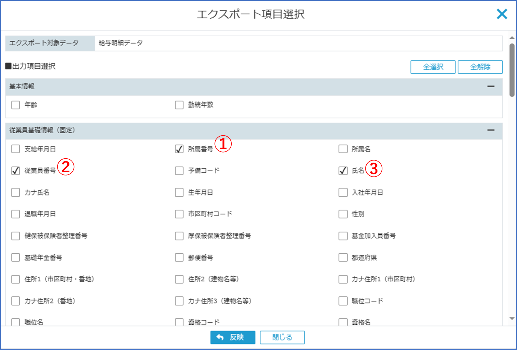517x350 pixels.
Task: Tick the 支給年月日 checkbox
Action: [x=15, y=149]
